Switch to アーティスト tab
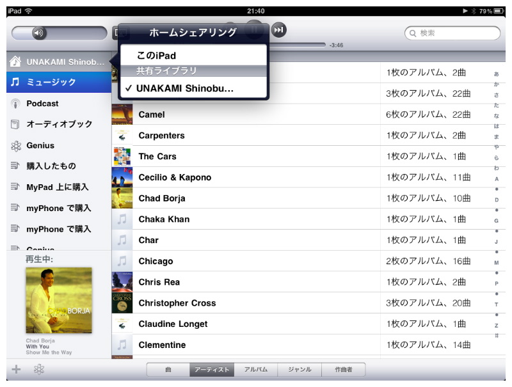This screenshot has width=512, height=387. coord(212,369)
